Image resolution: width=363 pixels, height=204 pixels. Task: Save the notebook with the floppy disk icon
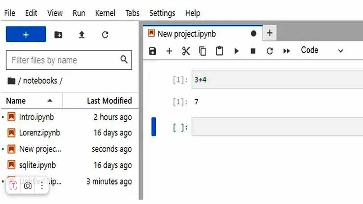152,51
